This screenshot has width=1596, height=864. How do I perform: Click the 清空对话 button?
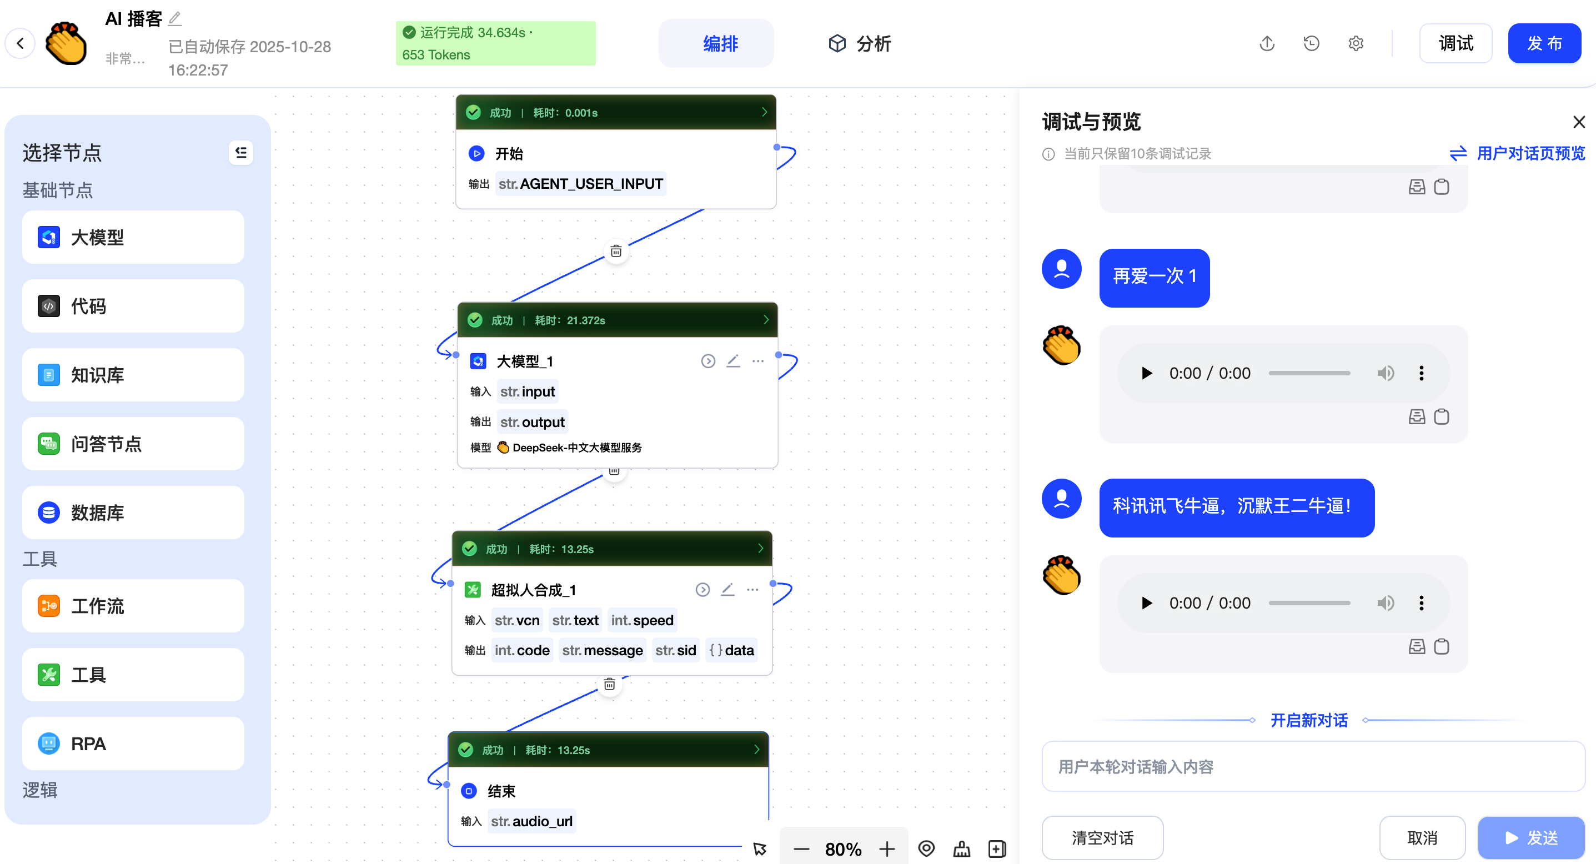click(x=1102, y=837)
